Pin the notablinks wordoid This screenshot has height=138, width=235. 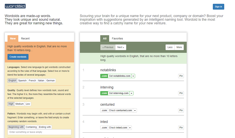[181, 76]
